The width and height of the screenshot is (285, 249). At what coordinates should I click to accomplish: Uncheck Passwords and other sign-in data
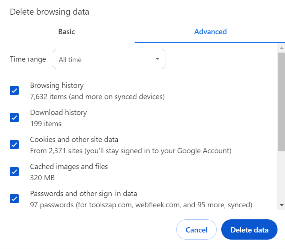coord(14,199)
